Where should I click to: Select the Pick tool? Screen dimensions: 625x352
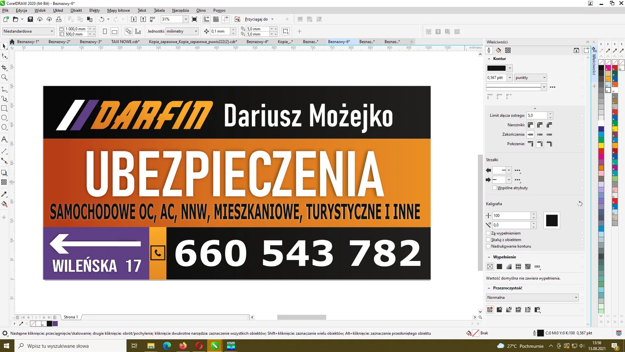click(4, 46)
